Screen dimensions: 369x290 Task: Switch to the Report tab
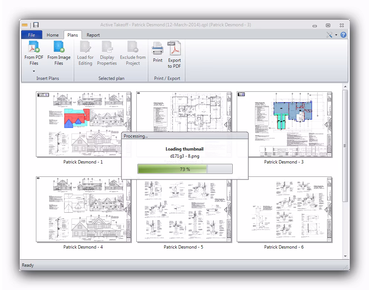point(93,35)
